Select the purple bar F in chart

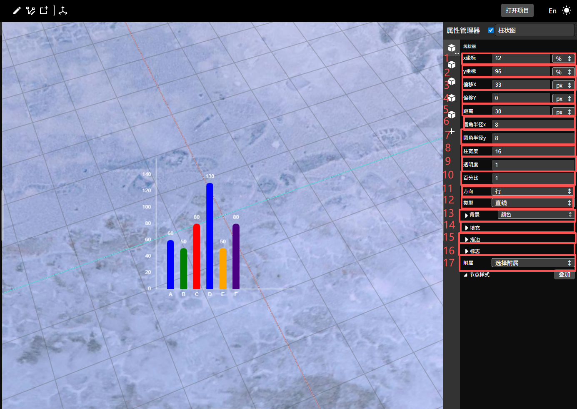coord(236,256)
